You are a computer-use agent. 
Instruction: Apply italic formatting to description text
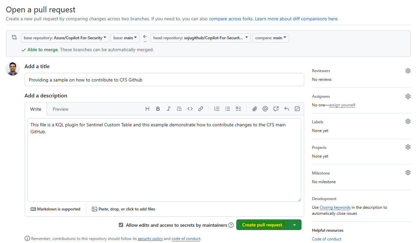point(169,109)
